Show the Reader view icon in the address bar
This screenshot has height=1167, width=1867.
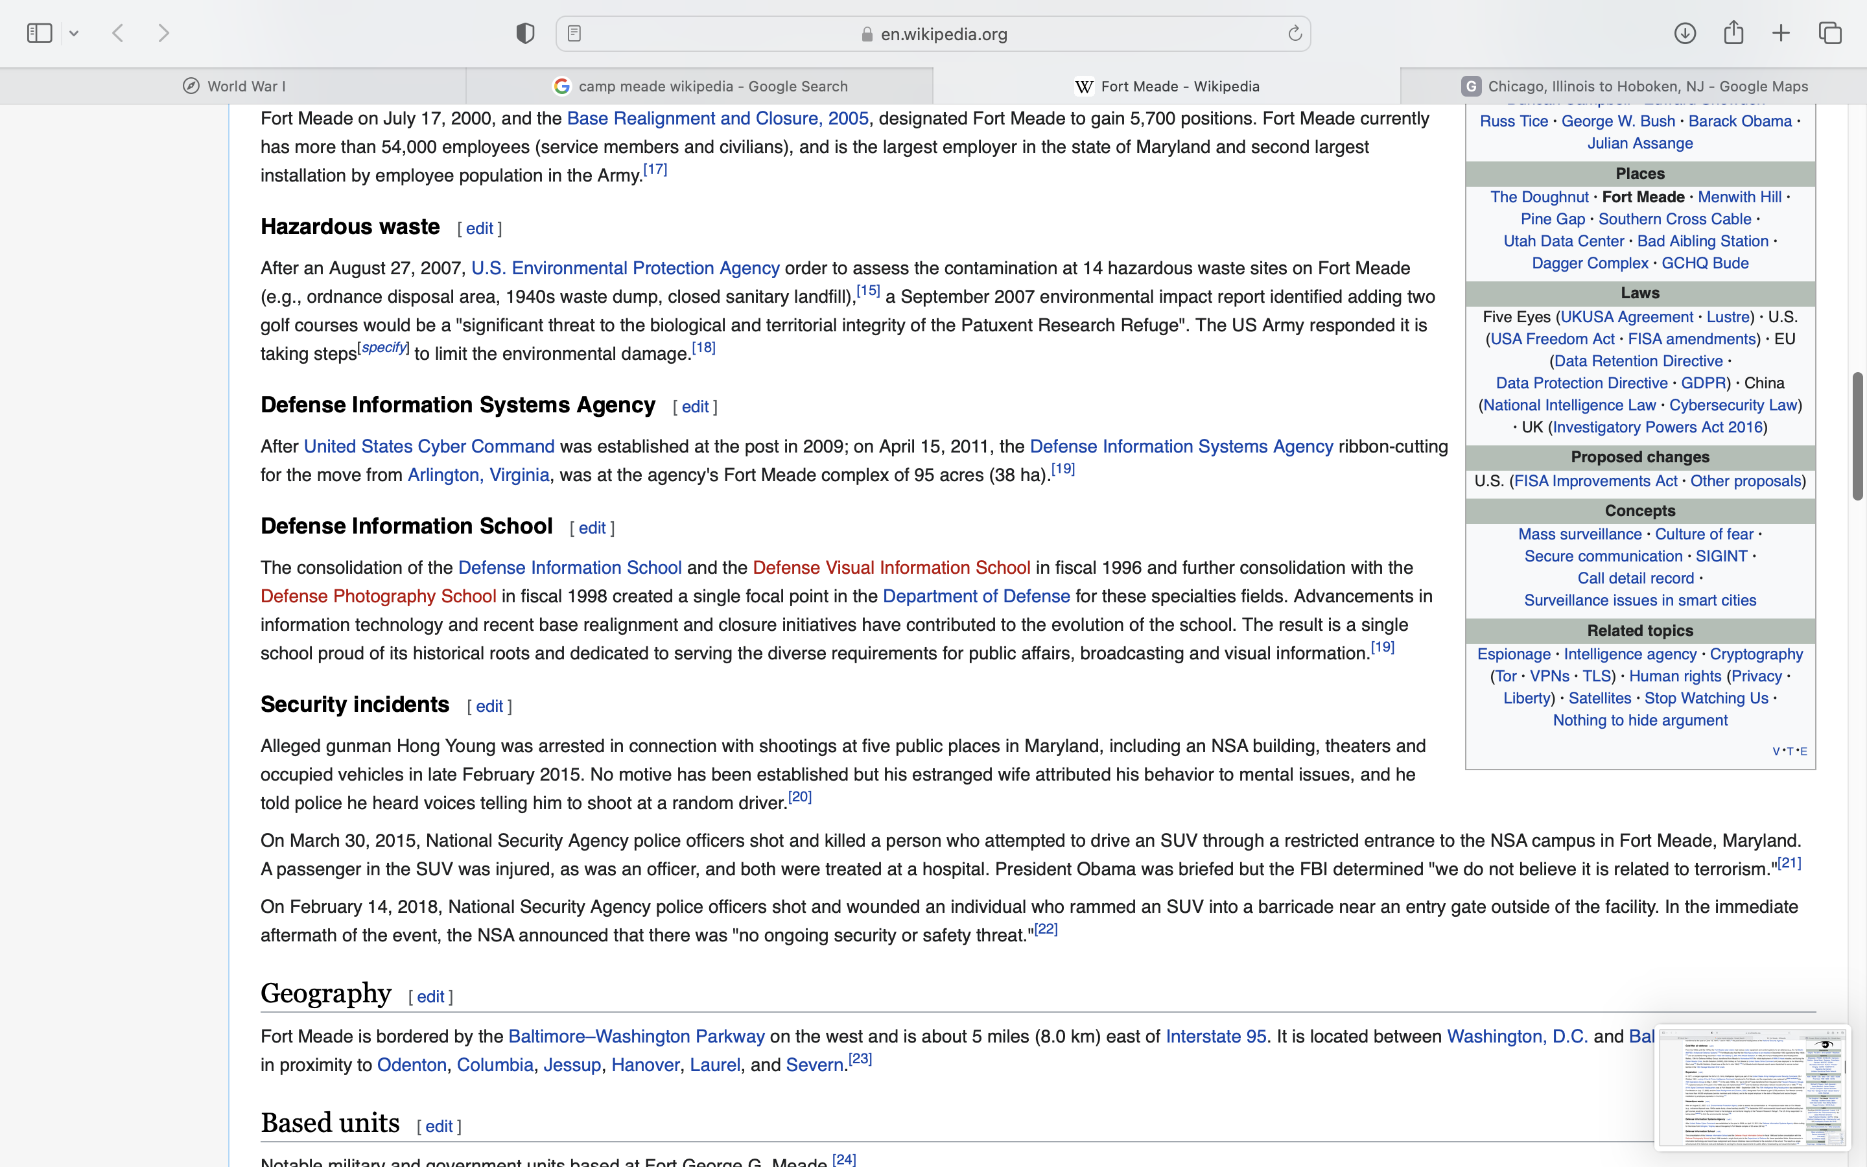click(574, 33)
